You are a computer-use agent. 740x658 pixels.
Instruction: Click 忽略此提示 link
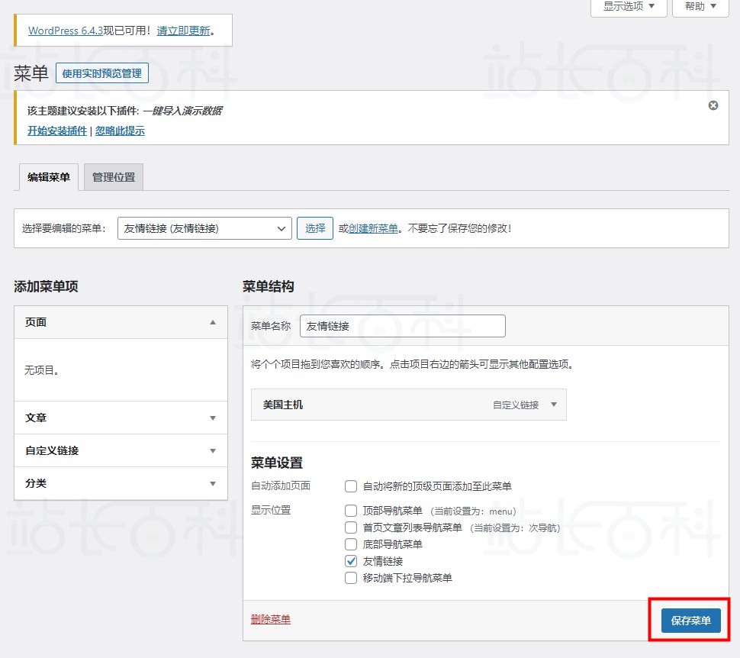(x=120, y=131)
